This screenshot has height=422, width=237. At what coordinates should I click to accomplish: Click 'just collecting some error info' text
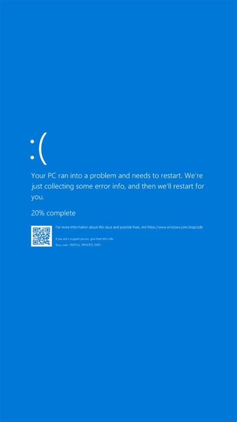(x=78, y=186)
